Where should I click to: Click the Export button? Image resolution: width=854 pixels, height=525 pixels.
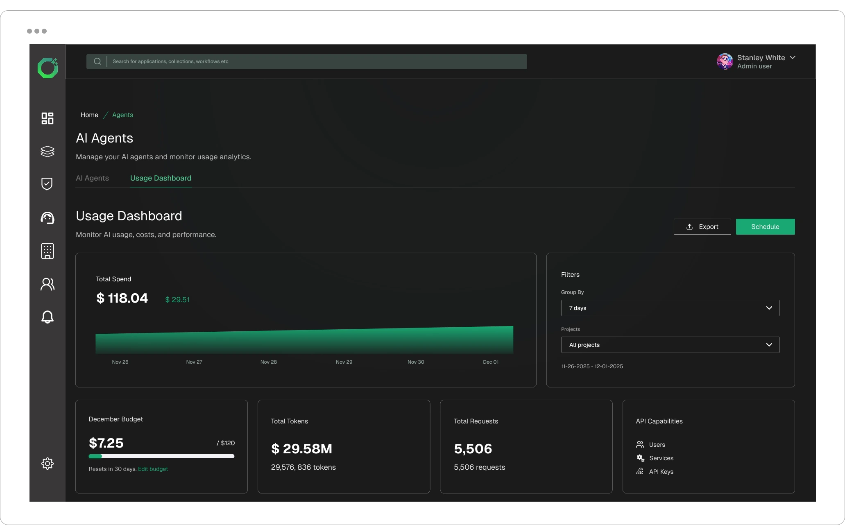702,226
